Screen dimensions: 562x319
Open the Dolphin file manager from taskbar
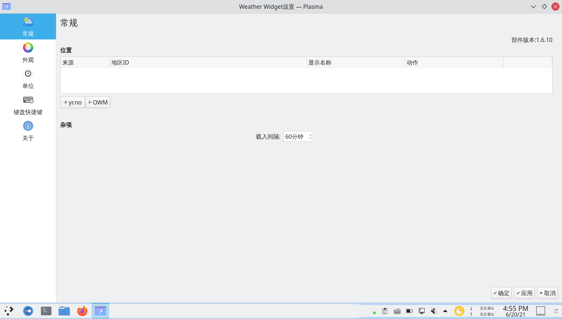(x=64, y=311)
